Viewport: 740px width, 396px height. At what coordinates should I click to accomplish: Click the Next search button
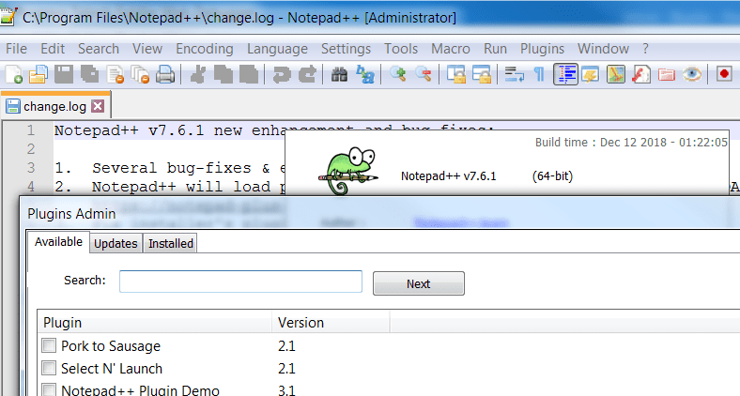(x=419, y=283)
